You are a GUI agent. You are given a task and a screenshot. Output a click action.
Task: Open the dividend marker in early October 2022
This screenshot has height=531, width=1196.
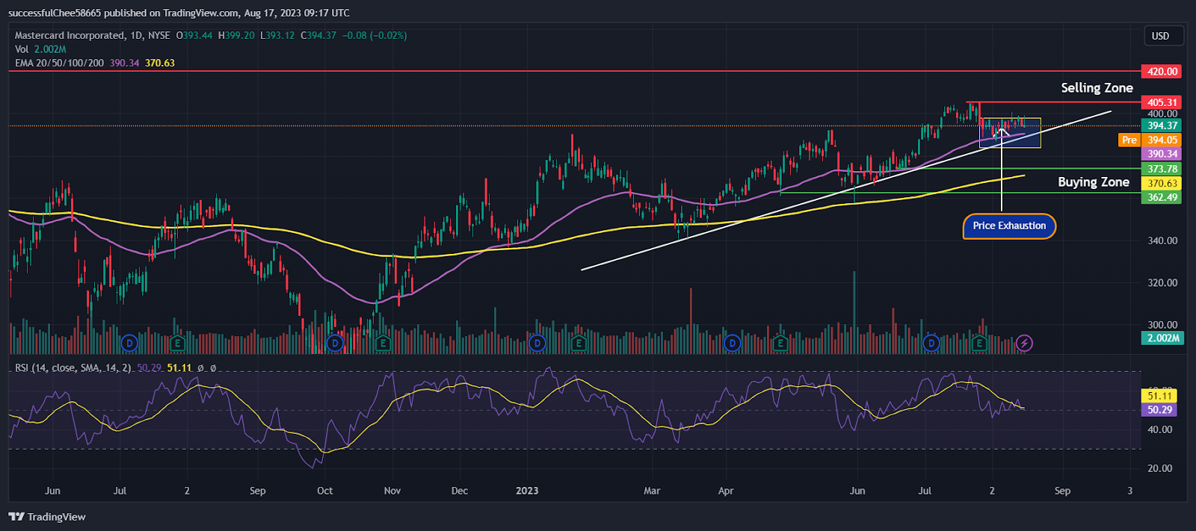(x=335, y=343)
